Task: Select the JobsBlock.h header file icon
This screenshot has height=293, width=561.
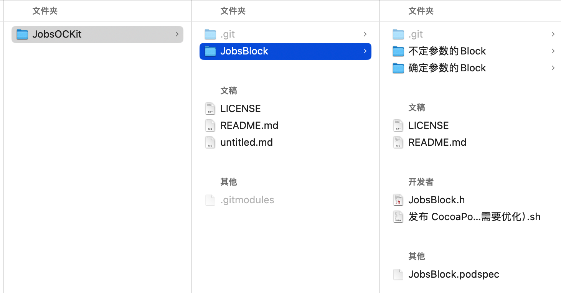Action: tap(398, 200)
